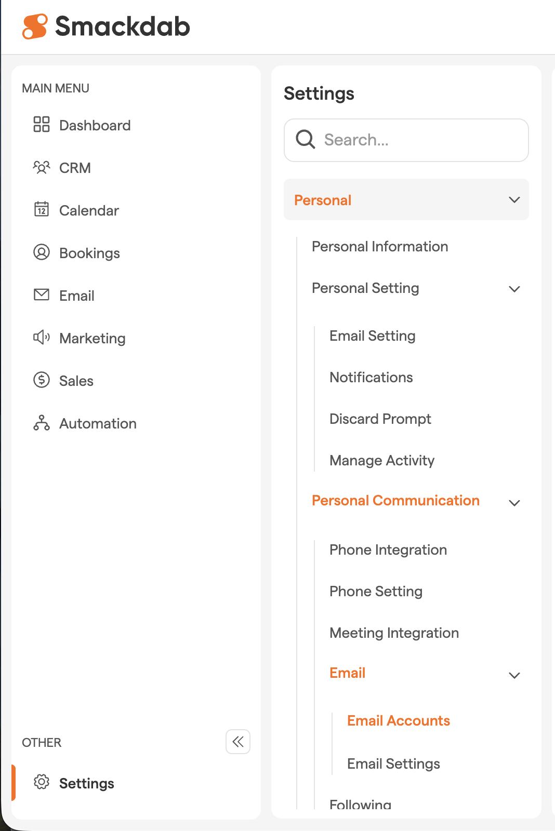Select the Bookings person icon
The image size is (555, 831).
pos(42,252)
